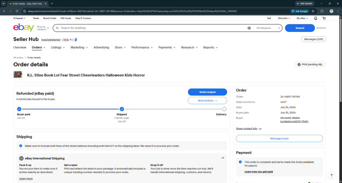The image size is (342, 183).
Task: Click the Buyer paid progress checkmark
Action: tap(19, 109)
